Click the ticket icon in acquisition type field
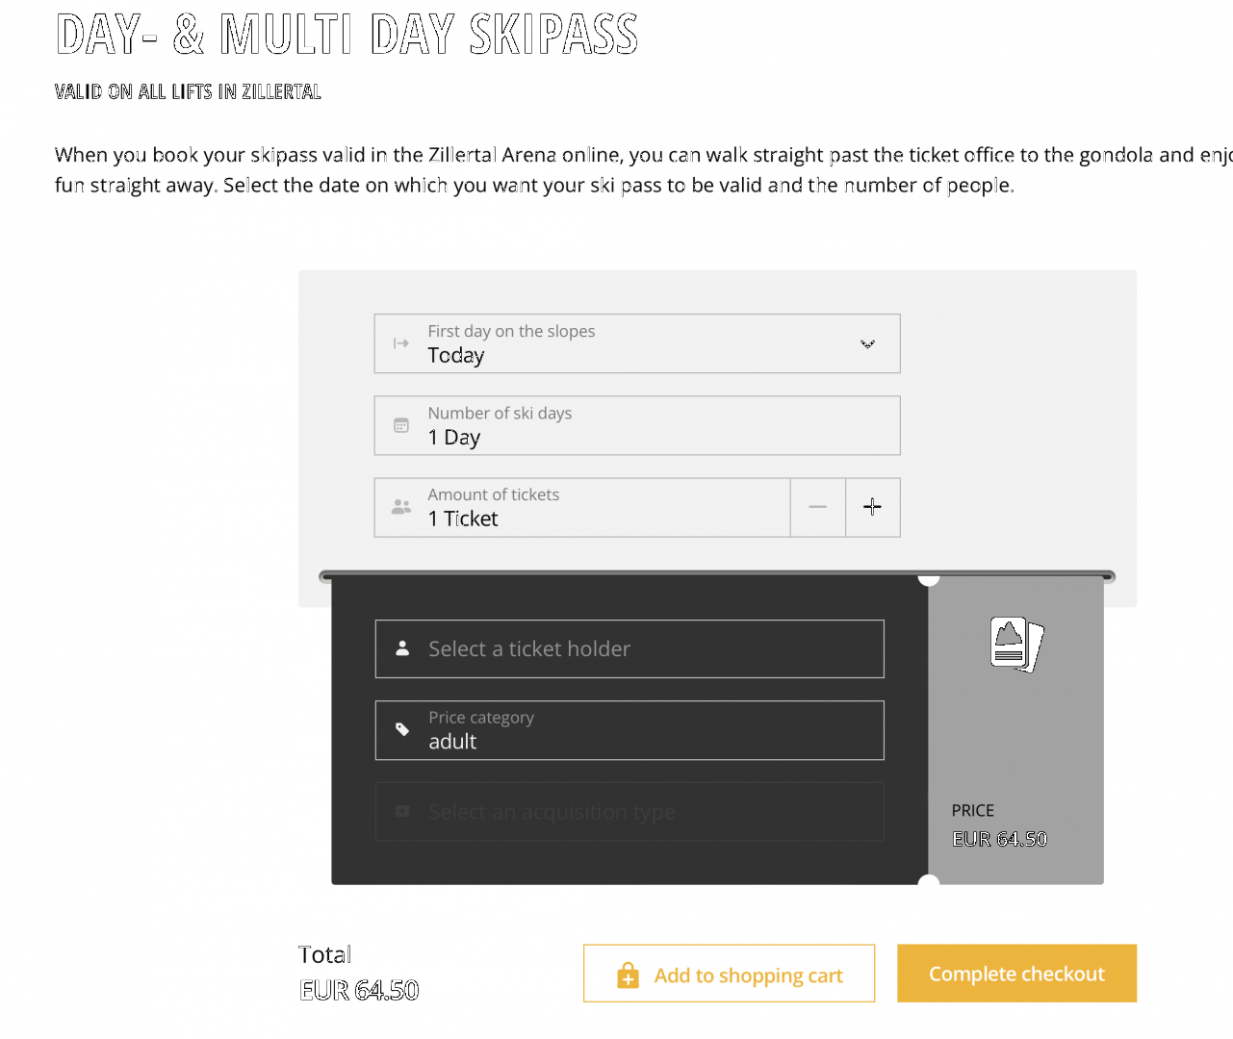Viewport: 1233px width, 1039px height. [x=402, y=812]
